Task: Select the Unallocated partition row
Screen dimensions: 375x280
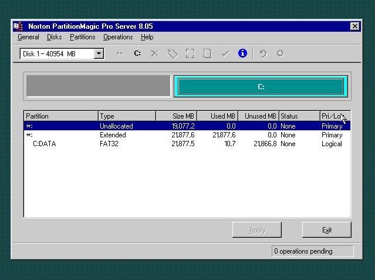Action: [x=187, y=126]
